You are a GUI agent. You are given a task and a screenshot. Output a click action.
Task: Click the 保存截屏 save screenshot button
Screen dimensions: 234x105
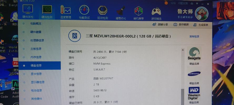[x=181, y=25]
